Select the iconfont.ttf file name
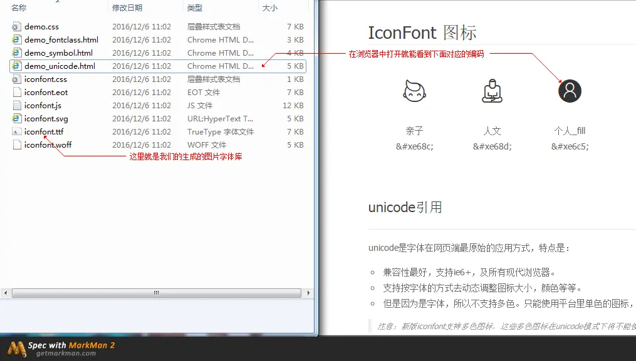This screenshot has width=636, height=361. click(x=44, y=131)
